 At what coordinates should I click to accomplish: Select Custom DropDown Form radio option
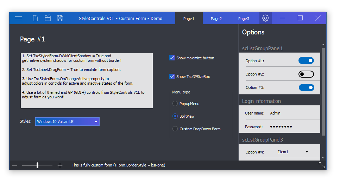pyautogui.click(x=175, y=129)
